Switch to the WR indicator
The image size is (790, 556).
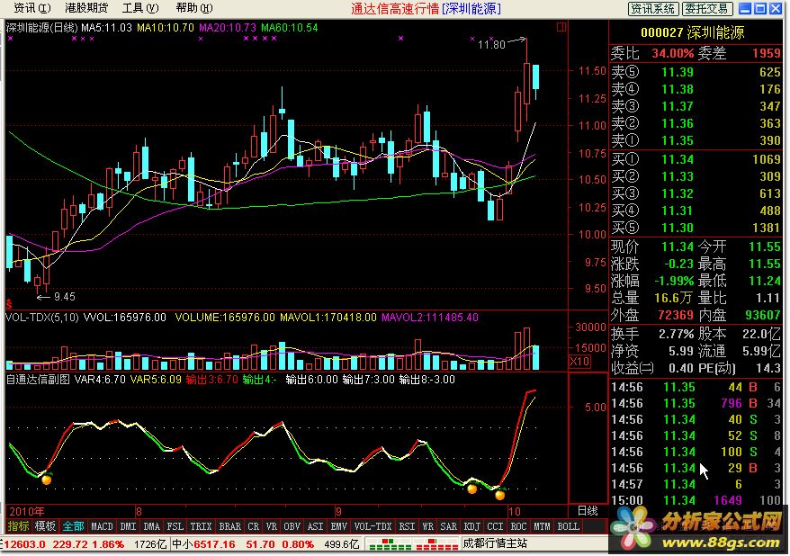(x=427, y=526)
